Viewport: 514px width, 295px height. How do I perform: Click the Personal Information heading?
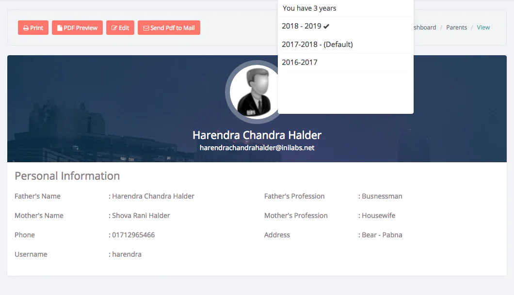(67, 176)
